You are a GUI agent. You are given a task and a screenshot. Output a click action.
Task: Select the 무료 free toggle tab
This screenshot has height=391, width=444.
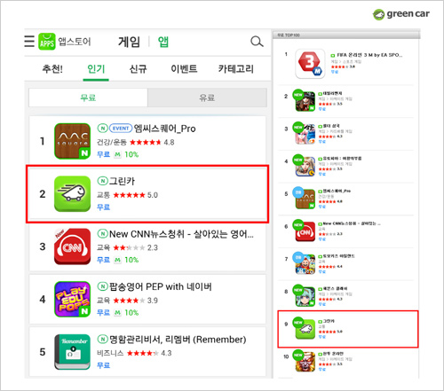pyautogui.click(x=88, y=98)
